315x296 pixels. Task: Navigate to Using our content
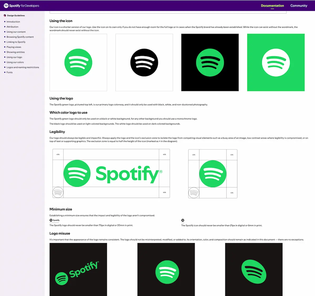tap(16, 32)
